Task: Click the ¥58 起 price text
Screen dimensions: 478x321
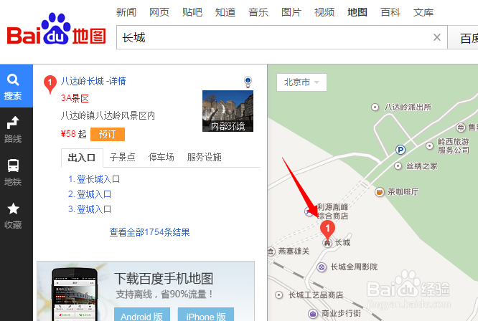Action: click(73, 134)
